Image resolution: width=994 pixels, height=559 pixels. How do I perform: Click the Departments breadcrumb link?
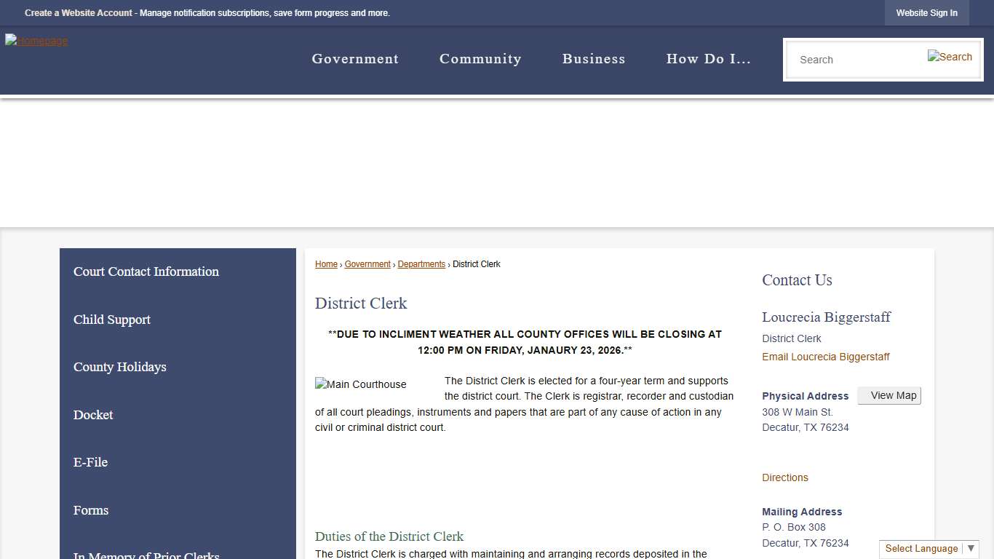pyautogui.click(x=421, y=263)
